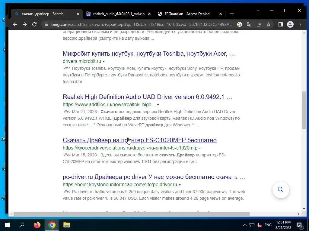Bookmark this page with the star icon
This screenshot has width=309, height=231.
(x=268, y=24)
